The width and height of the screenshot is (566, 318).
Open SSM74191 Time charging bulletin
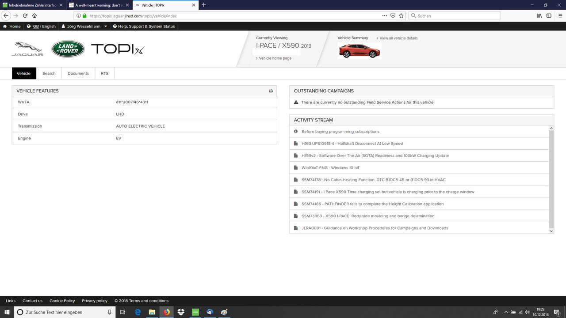(388, 192)
